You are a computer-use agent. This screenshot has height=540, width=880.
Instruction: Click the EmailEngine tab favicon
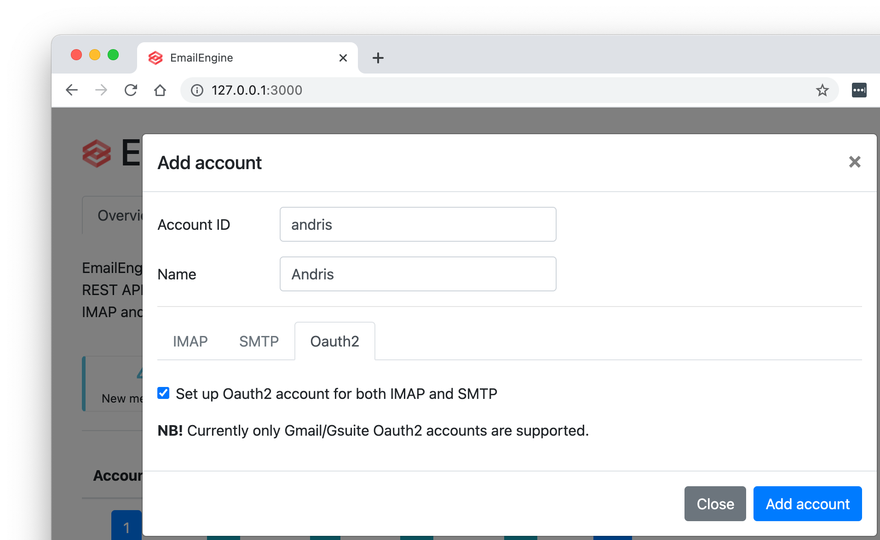point(155,58)
